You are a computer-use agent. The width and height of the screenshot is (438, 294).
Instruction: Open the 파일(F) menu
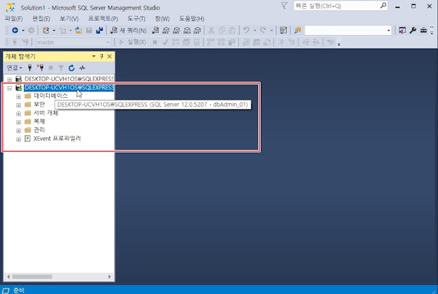click(x=14, y=18)
